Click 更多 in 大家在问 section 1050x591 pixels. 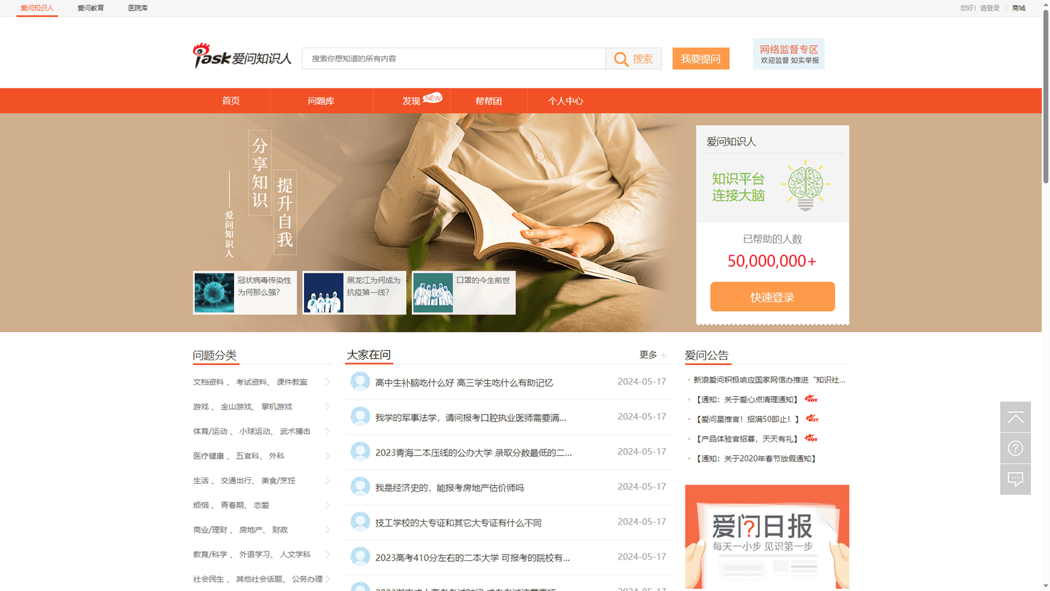pos(653,355)
